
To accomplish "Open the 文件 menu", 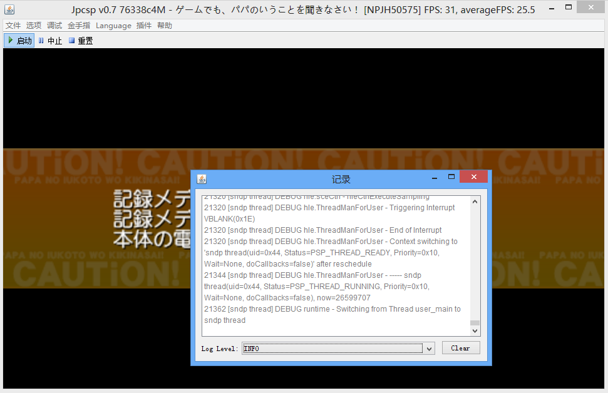I will [x=13, y=26].
